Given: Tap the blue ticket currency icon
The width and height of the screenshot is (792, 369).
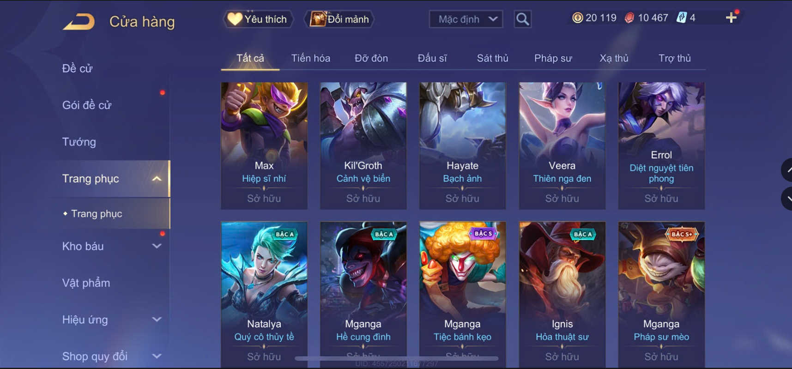Looking at the screenshot, I should point(681,18).
